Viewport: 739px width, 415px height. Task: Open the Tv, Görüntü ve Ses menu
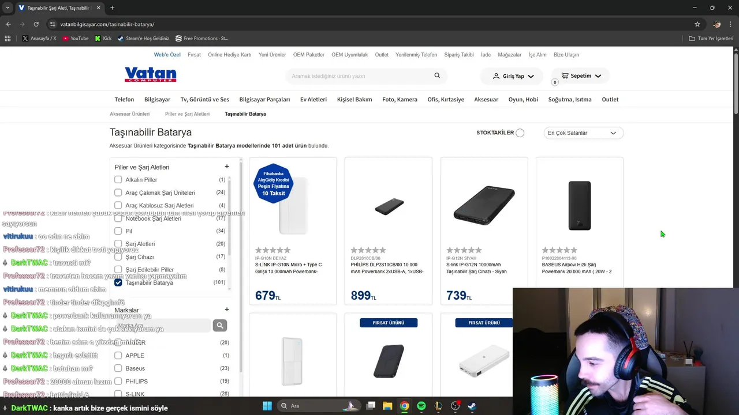point(205,99)
